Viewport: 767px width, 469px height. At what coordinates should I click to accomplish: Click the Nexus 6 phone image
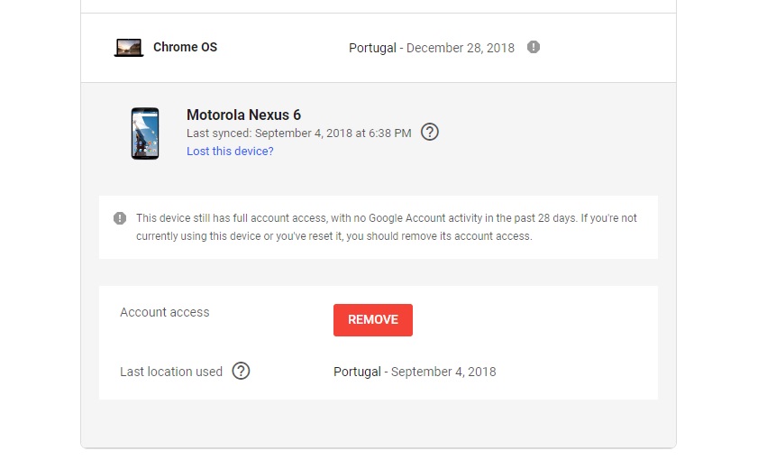click(145, 133)
